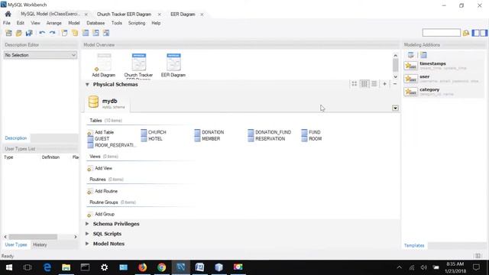Click the find icon beside search field

pyautogui.click(x=466, y=33)
